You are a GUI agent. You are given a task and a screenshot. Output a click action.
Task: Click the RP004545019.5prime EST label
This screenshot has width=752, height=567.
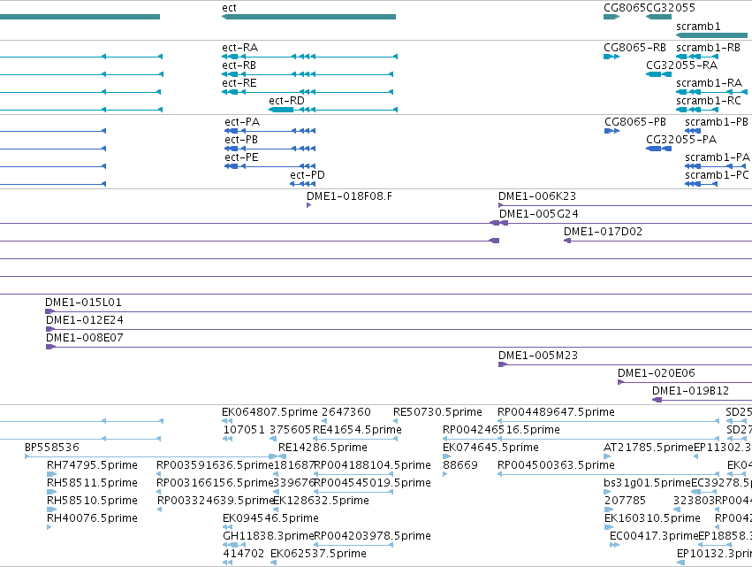(372, 484)
